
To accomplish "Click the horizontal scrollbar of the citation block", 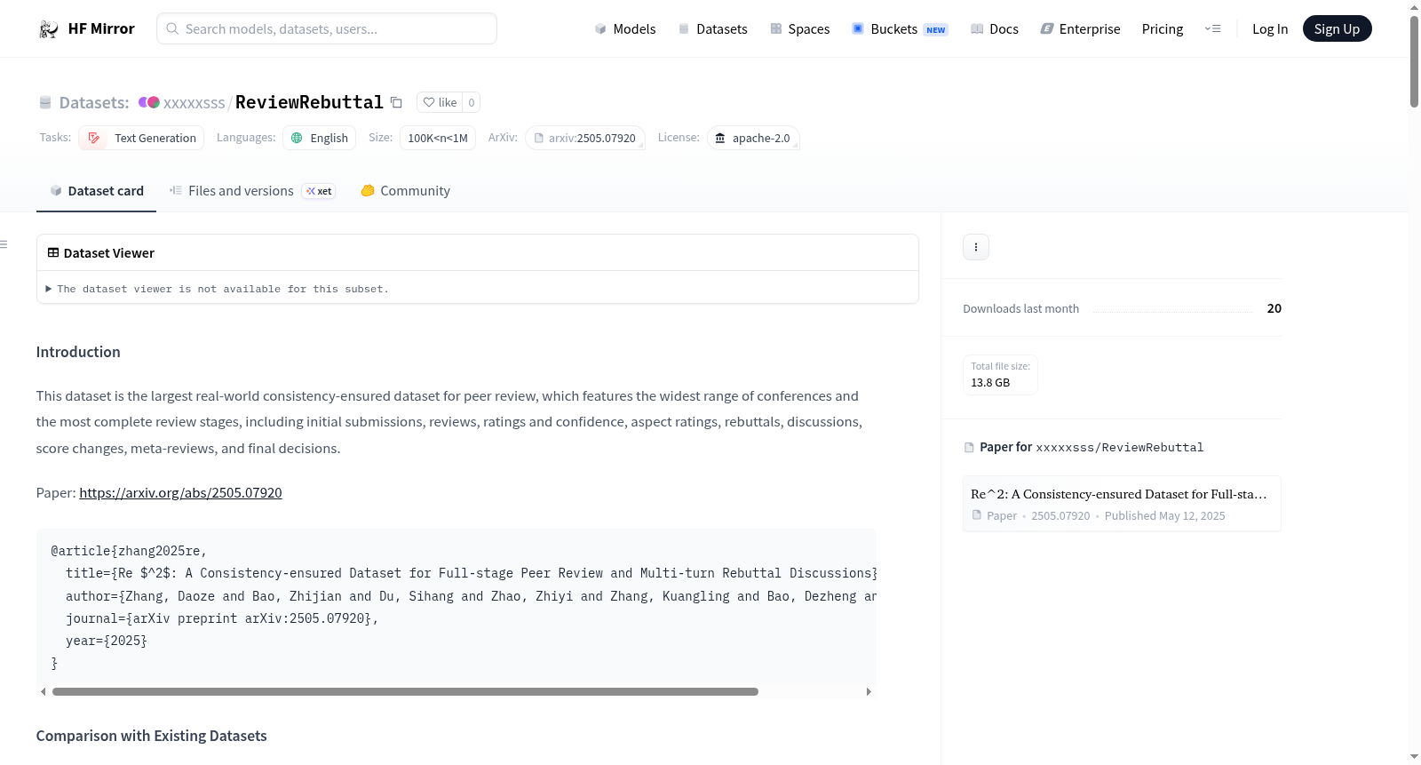I will [405, 691].
